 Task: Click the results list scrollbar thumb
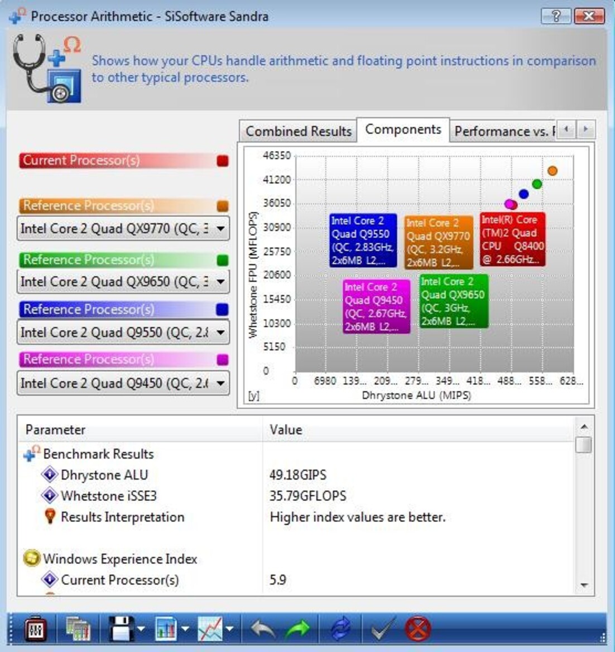(x=584, y=445)
